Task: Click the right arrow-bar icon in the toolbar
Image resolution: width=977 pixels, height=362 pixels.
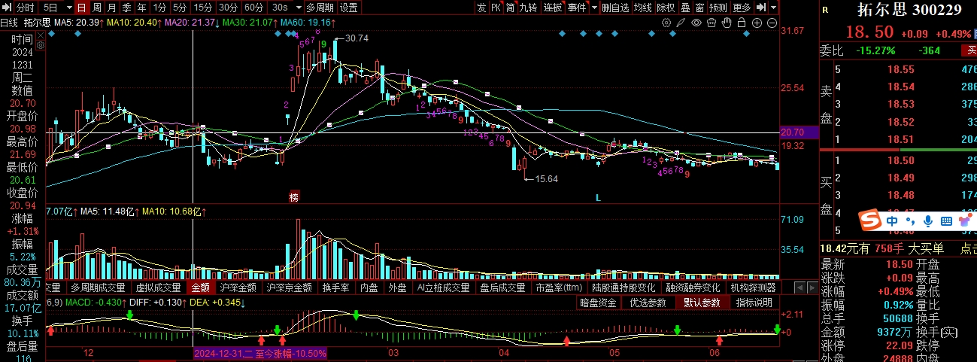Action: click(761, 8)
